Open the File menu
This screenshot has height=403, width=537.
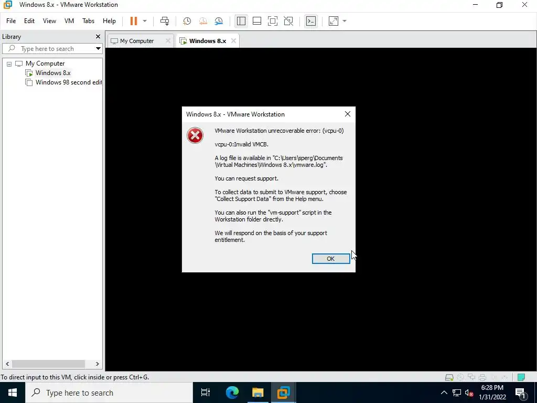click(x=11, y=21)
